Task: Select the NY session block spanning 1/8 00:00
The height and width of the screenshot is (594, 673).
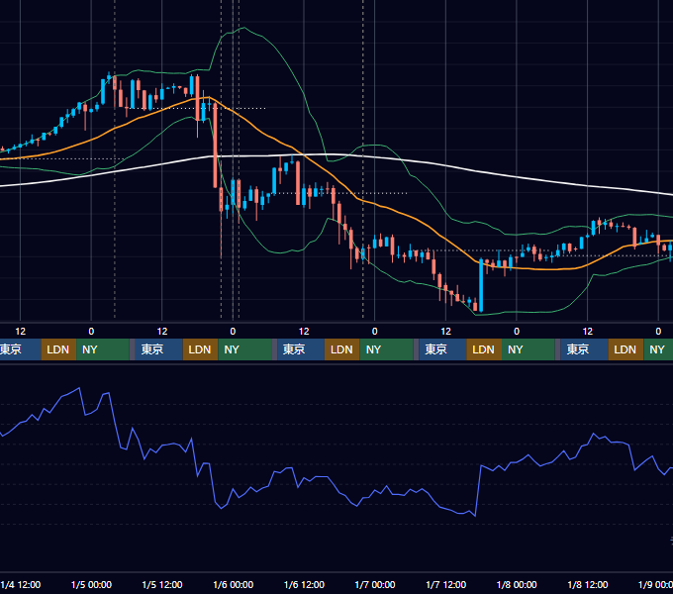Action: pos(529,349)
